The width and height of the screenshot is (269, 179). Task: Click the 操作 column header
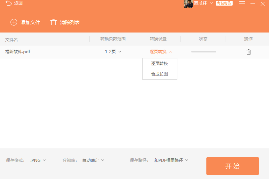[x=248, y=39]
